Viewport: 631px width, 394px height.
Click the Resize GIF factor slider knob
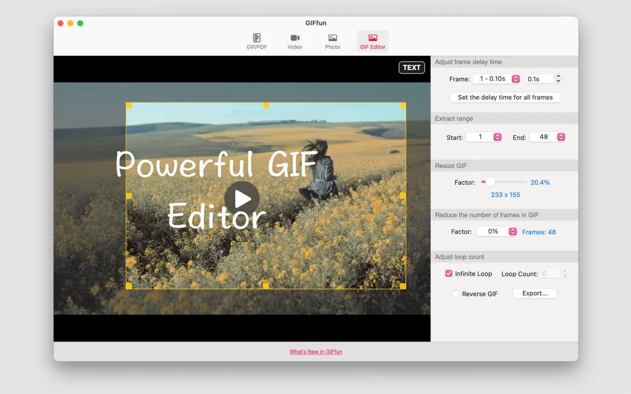pos(490,182)
